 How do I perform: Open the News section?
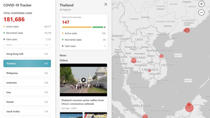click(x=63, y=55)
